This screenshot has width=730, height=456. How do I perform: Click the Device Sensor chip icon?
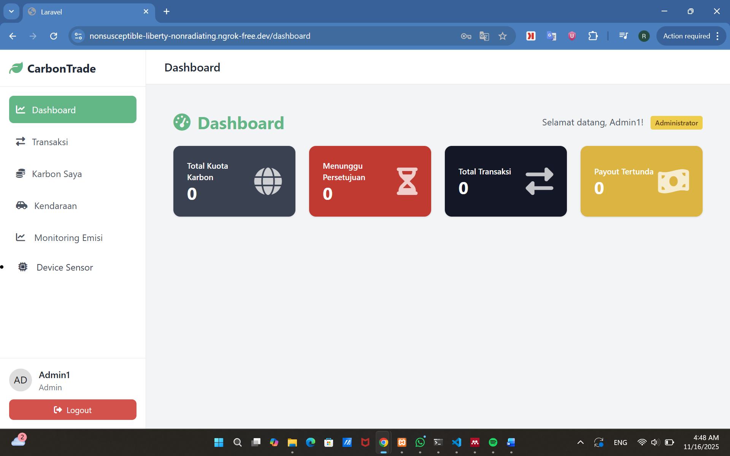point(23,267)
